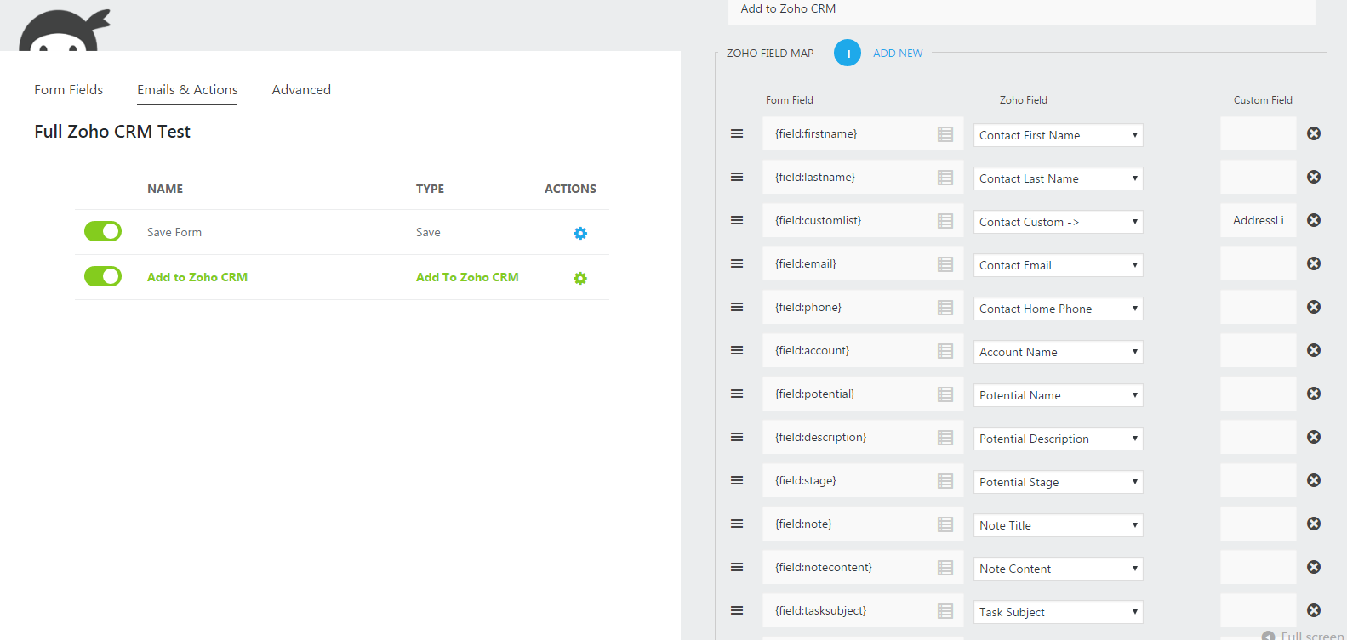Grab drag handle of account field row
The width and height of the screenshot is (1347, 640).
pyautogui.click(x=737, y=350)
